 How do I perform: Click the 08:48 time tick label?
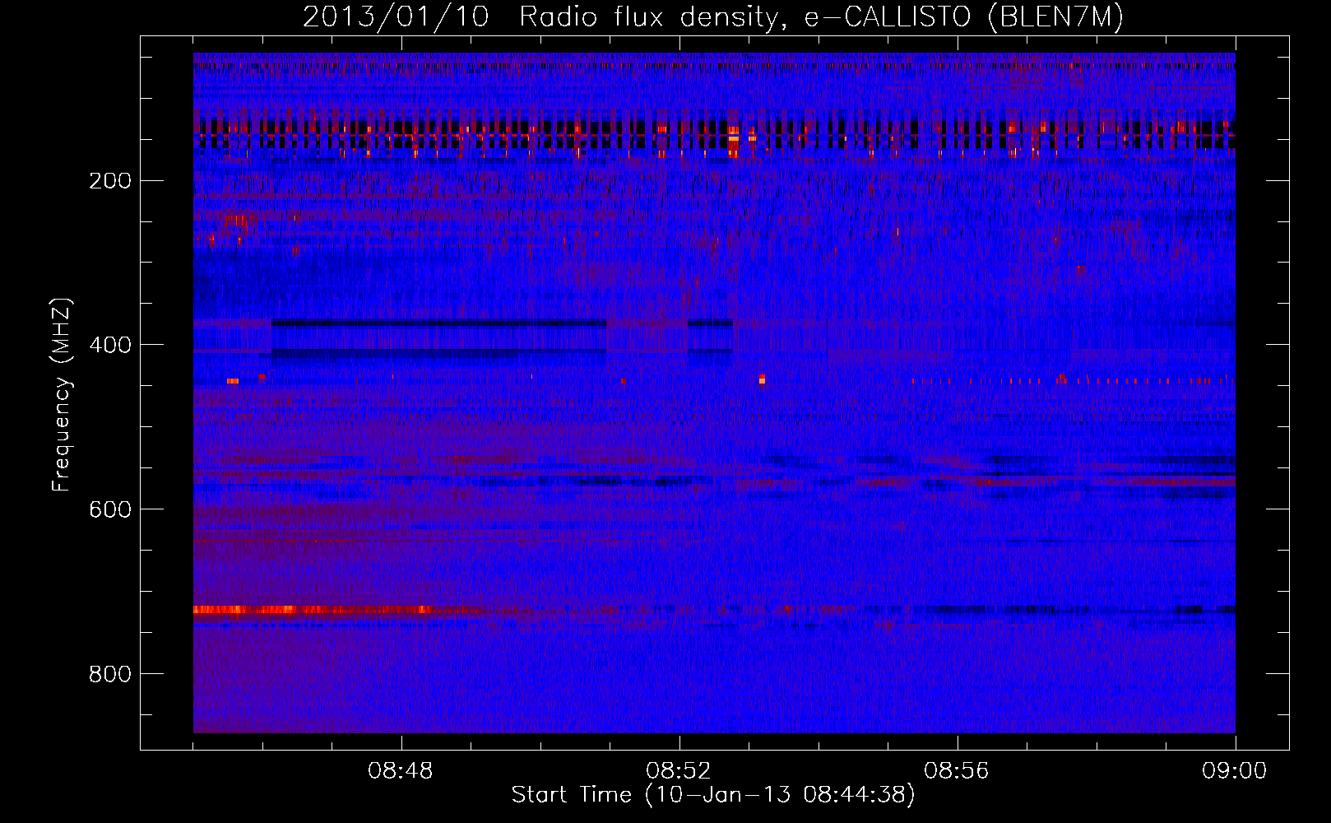[401, 771]
